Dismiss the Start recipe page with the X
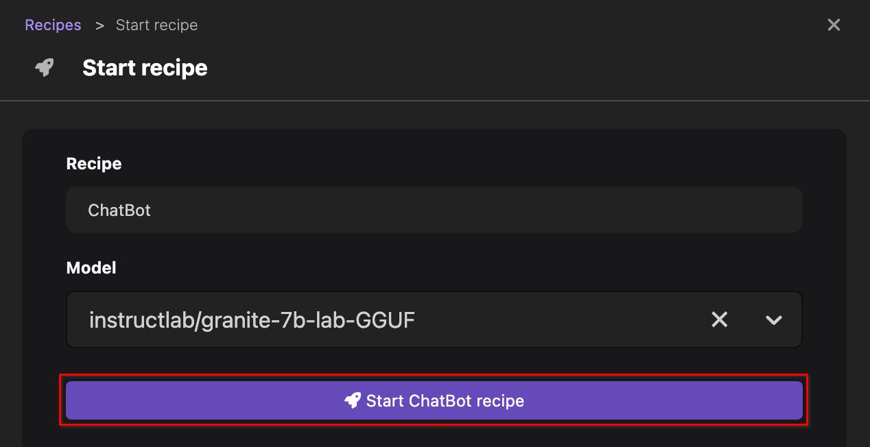The height and width of the screenshot is (447, 870). click(x=834, y=25)
